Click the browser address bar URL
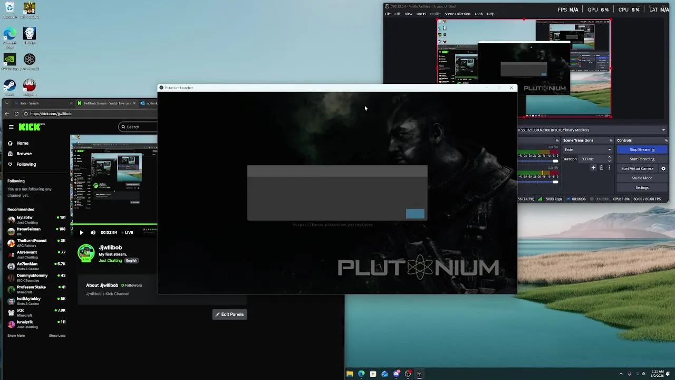Image resolution: width=675 pixels, height=380 pixels. tap(51, 113)
